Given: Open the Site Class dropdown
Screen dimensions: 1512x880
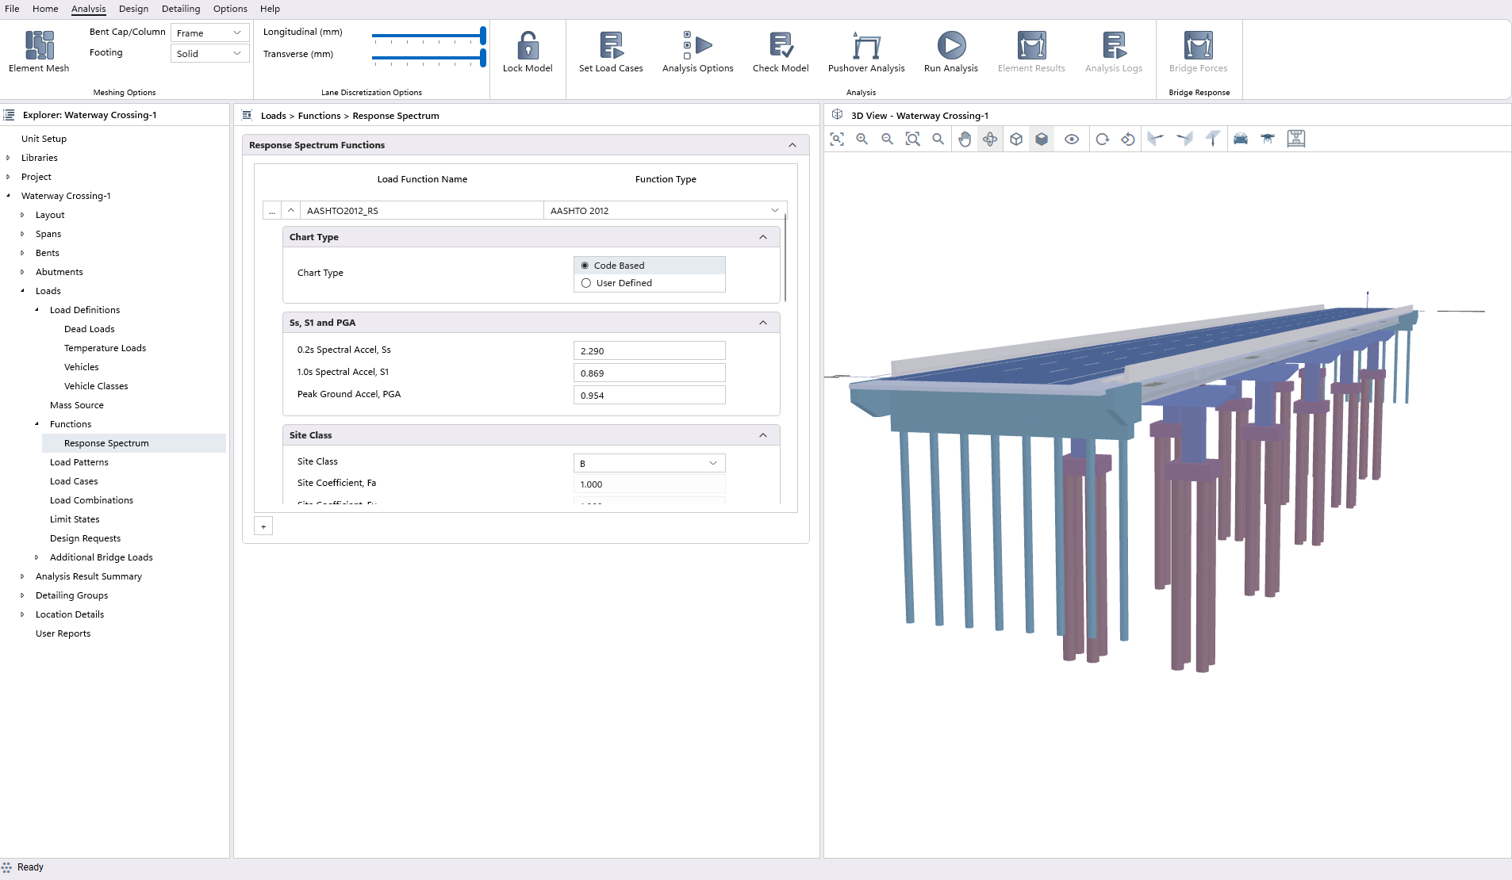Looking at the screenshot, I should [x=649, y=463].
